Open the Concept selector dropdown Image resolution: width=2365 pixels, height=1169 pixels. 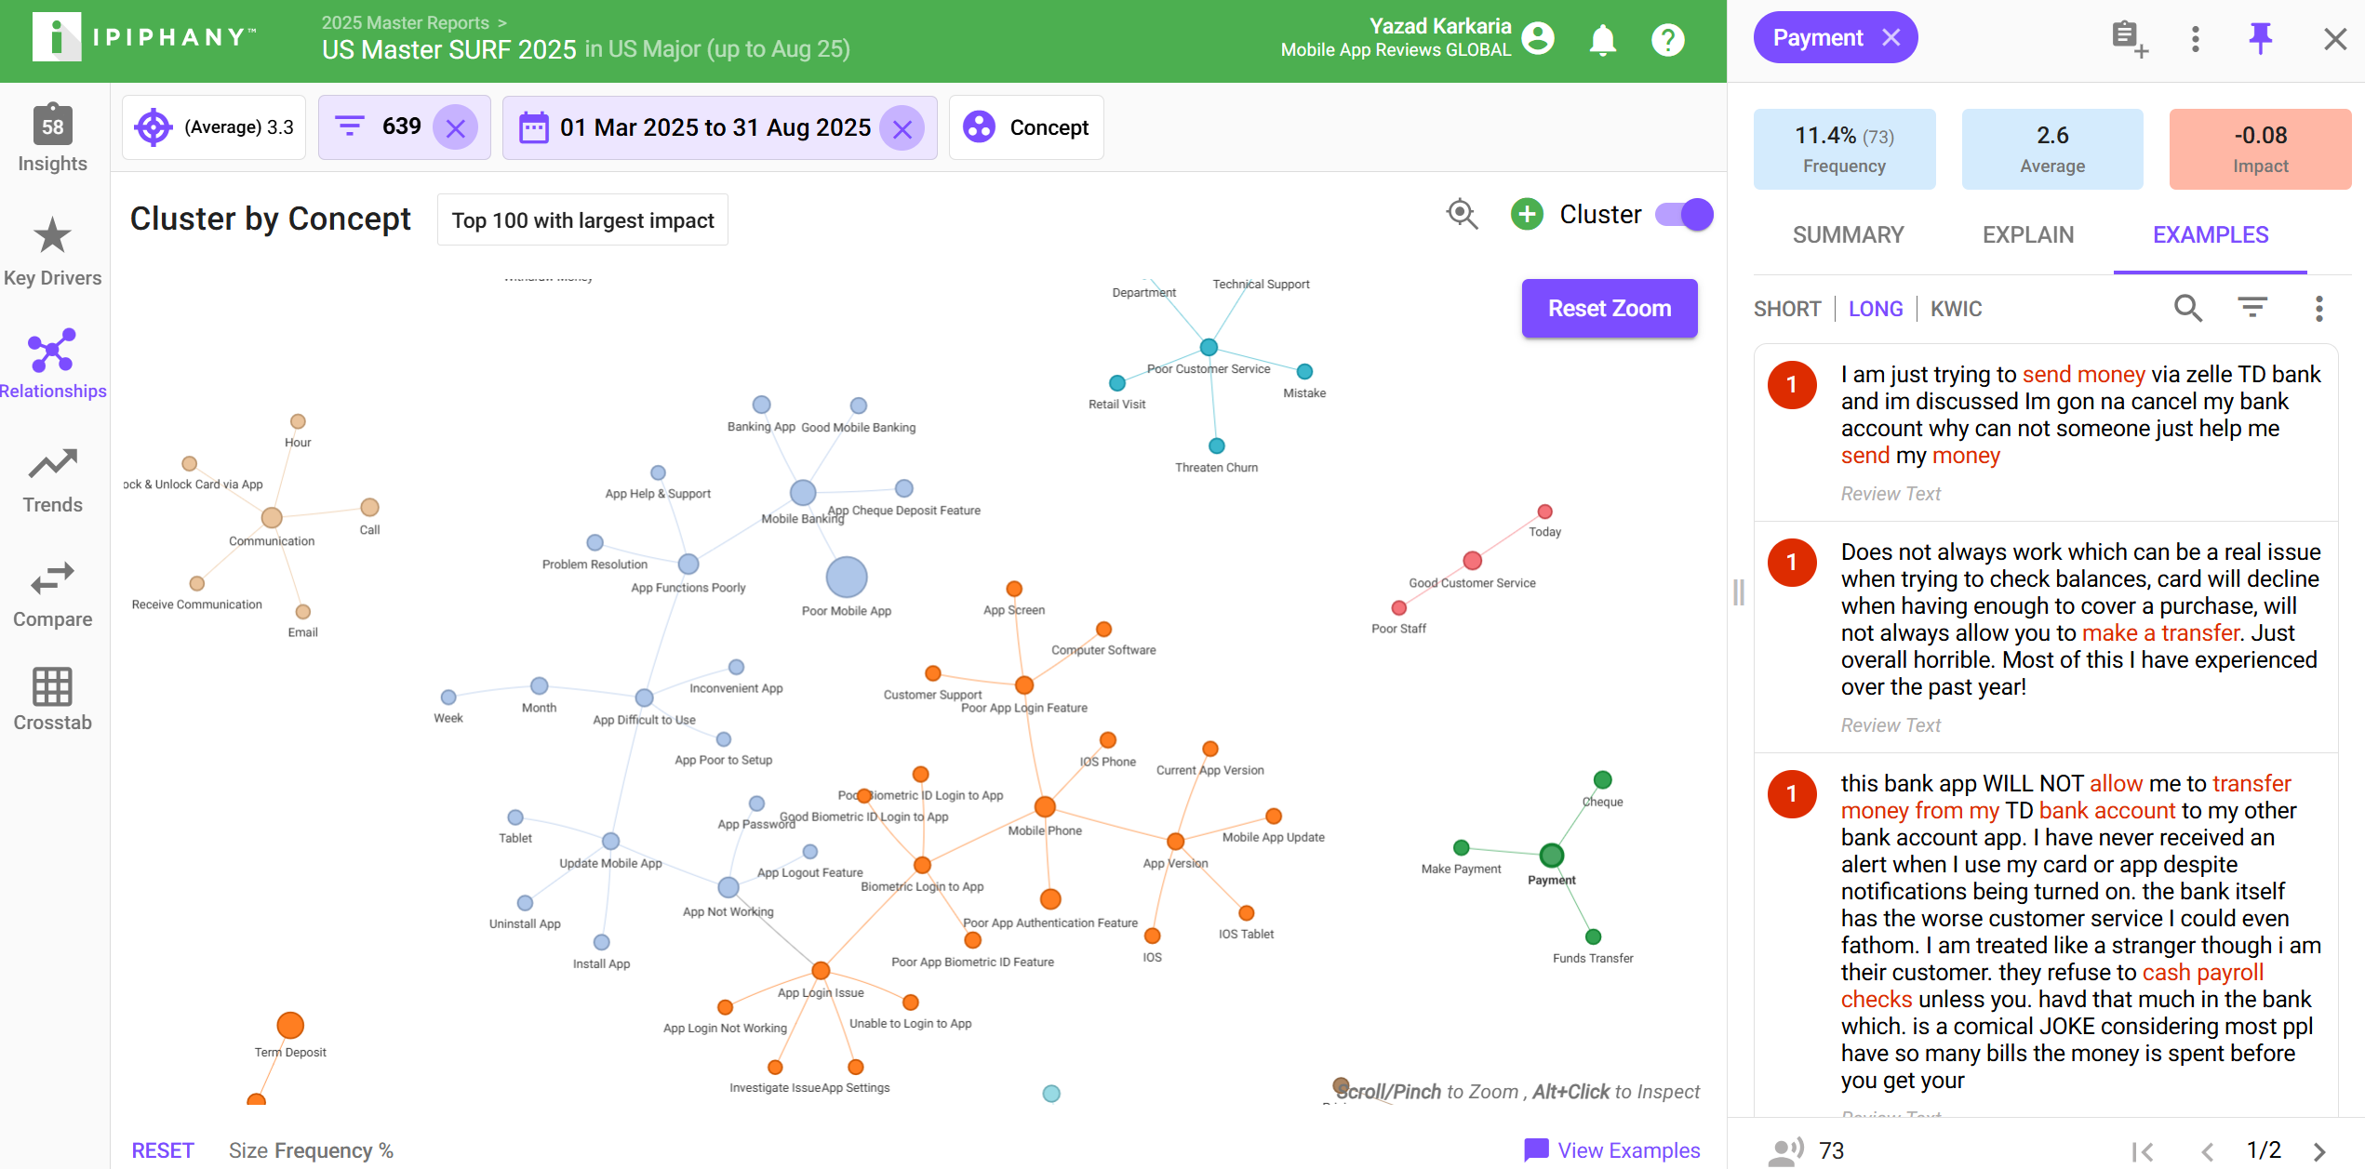coord(1026,127)
